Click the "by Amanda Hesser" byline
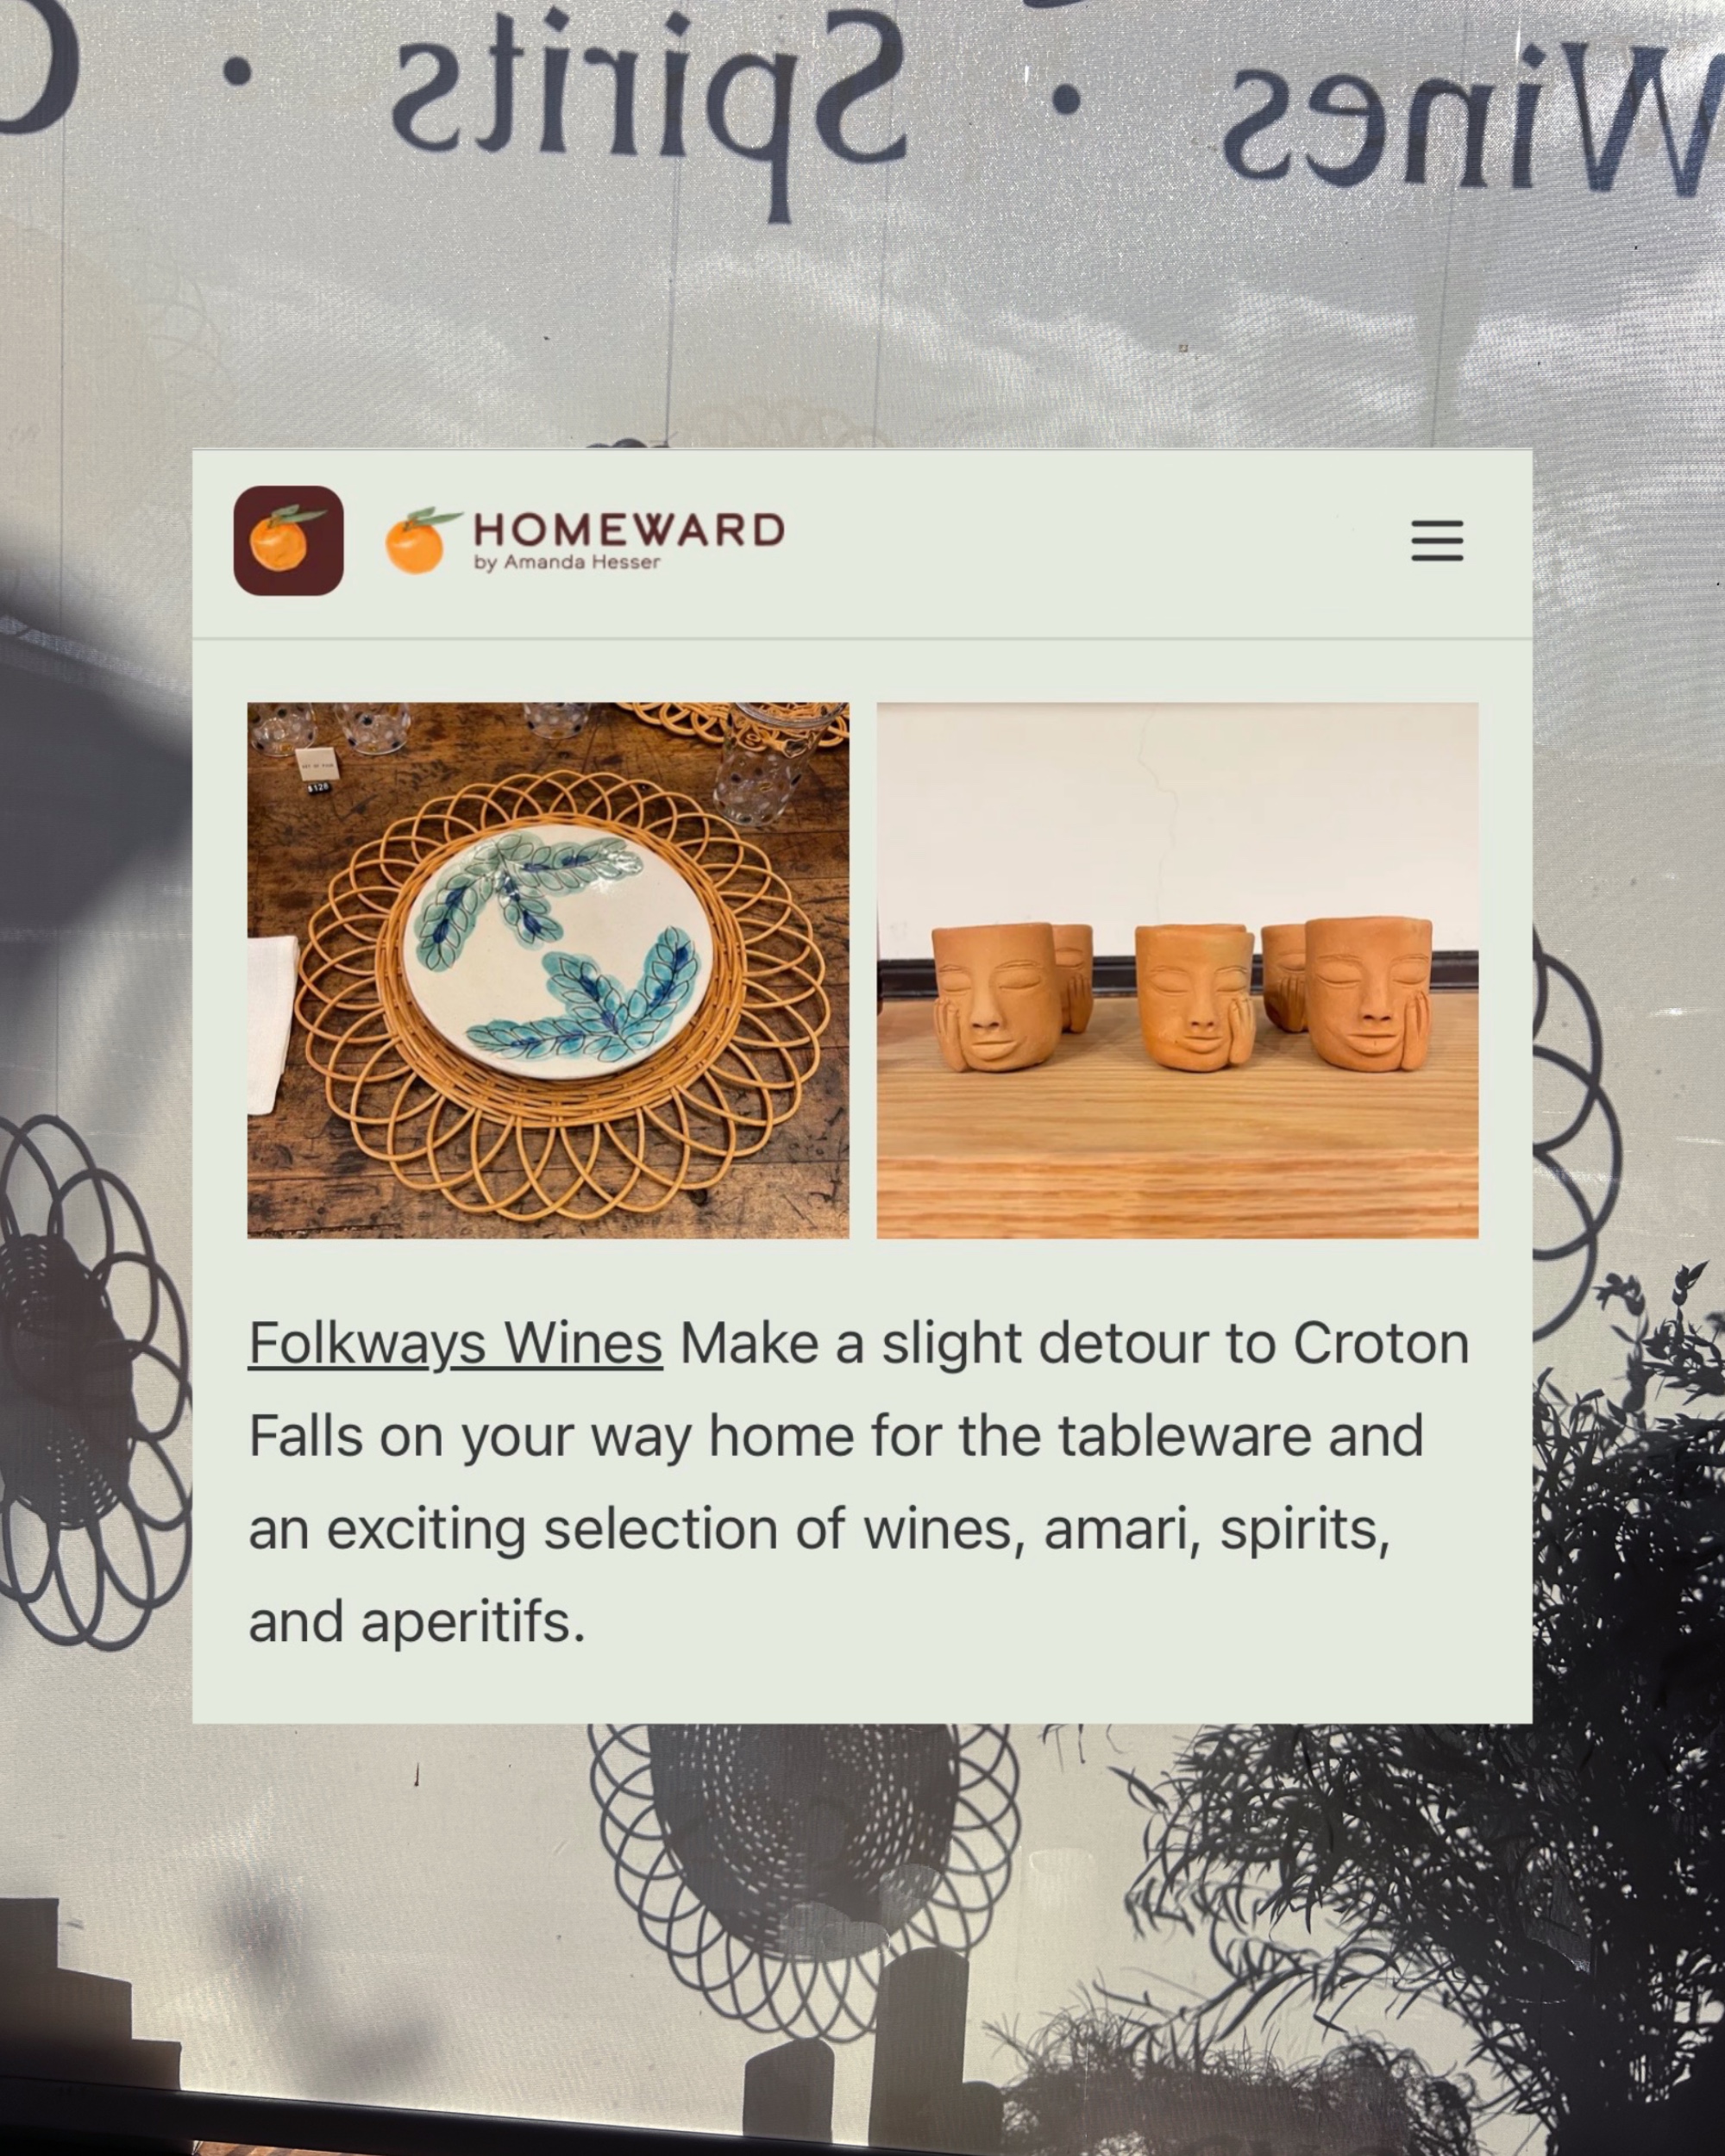This screenshot has width=1725, height=2156. tap(567, 563)
